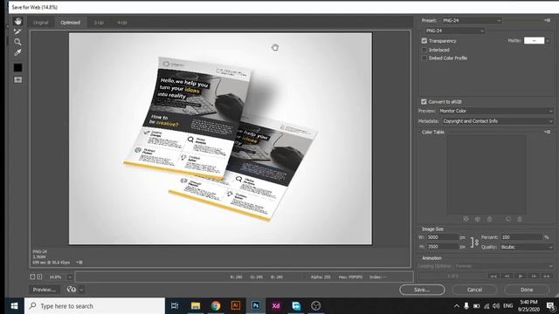The height and width of the screenshot is (314, 559).
Task: Click the first frame animation button
Action: [493, 276]
